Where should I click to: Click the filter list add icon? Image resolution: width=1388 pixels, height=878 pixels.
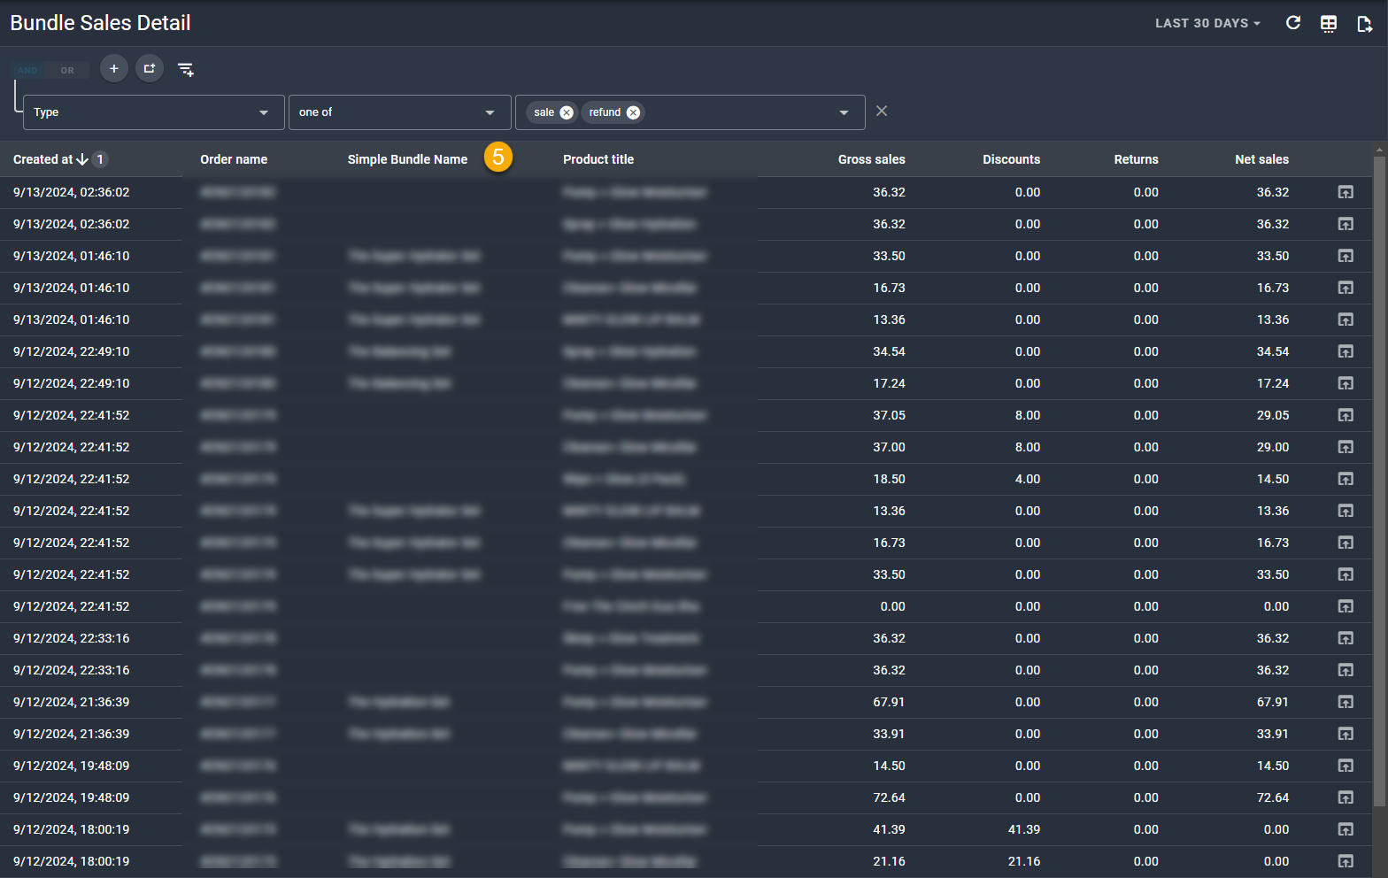186,69
